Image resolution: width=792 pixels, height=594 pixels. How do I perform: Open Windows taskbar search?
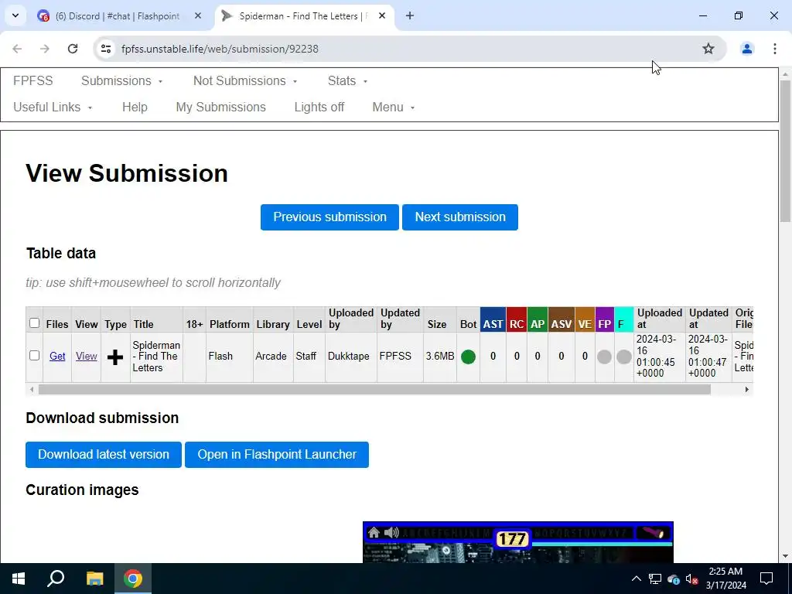pos(56,579)
